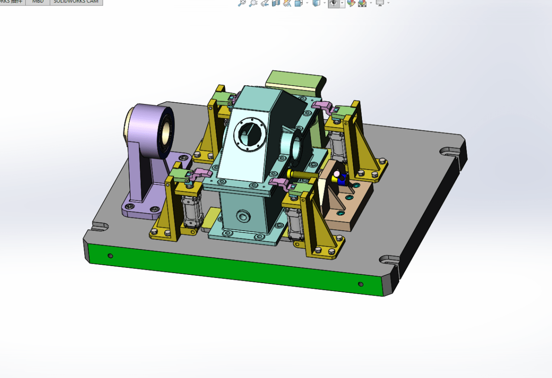This screenshot has width=552, height=378.
Task: Switch to the SOLIDWORKS CAM tab
Action: 76,2
